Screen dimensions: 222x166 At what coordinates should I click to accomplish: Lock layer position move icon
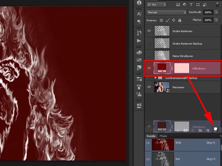[x=174, y=20]
